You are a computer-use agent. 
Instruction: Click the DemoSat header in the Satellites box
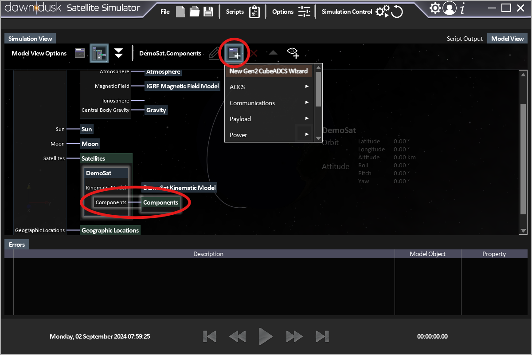(106, 173)
